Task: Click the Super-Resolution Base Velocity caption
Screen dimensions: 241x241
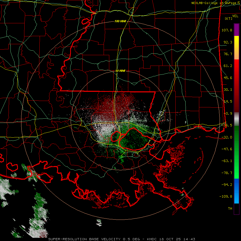Action: click(122, 239)
